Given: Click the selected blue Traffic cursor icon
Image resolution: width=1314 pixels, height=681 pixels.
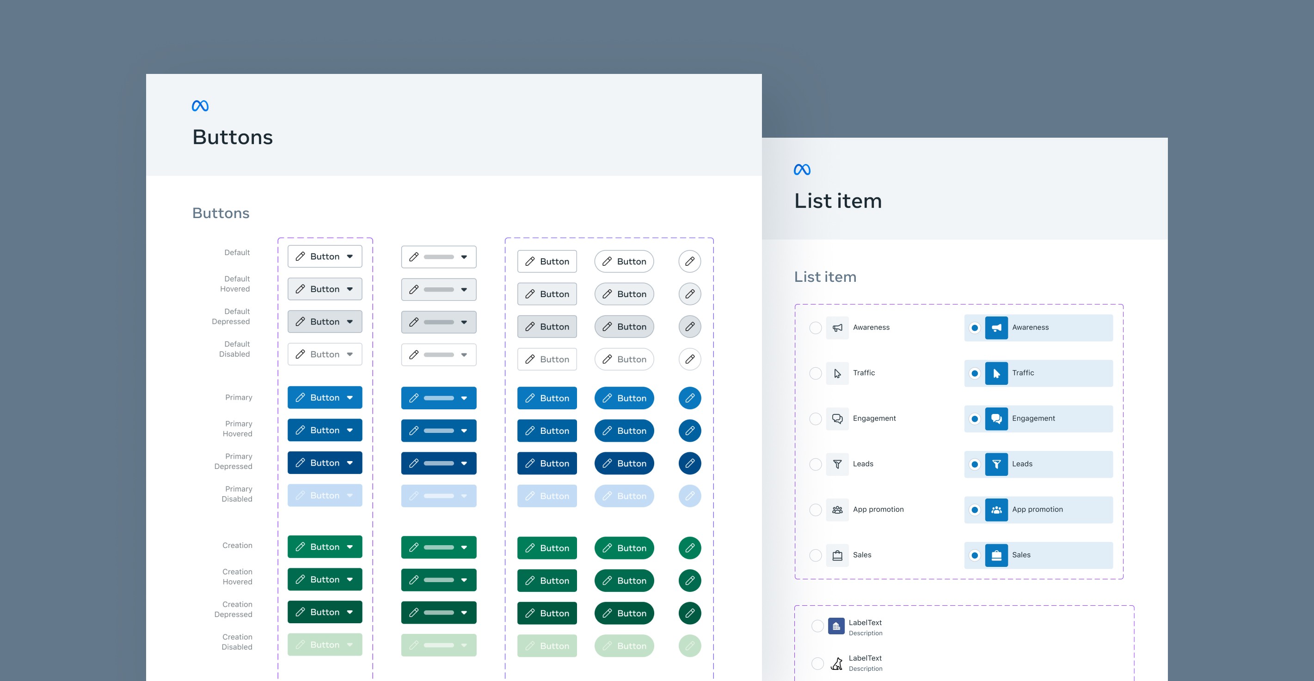Looking at the screenshot, I should 996,373.
